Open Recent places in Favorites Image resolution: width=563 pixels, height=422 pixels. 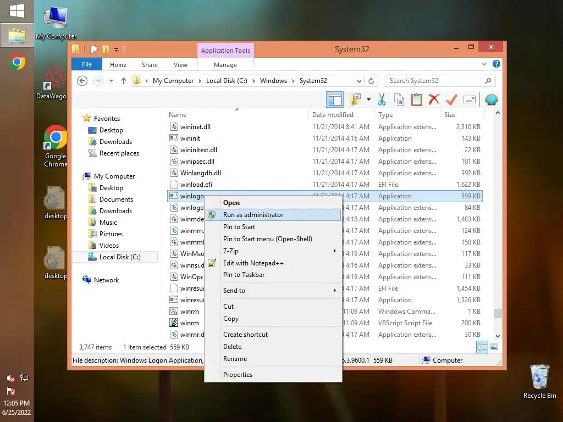[119, 153]
